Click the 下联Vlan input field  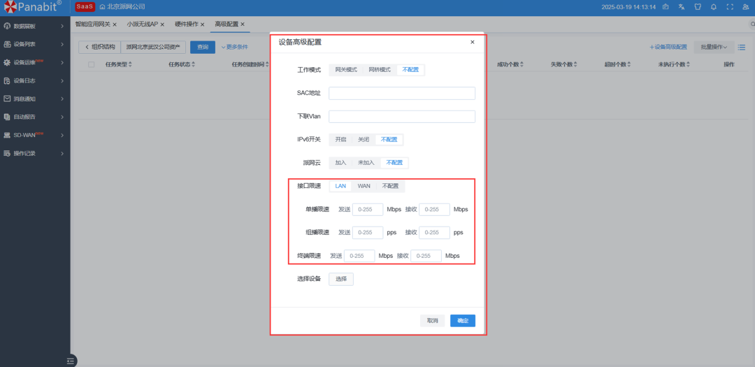click(402, 117)
